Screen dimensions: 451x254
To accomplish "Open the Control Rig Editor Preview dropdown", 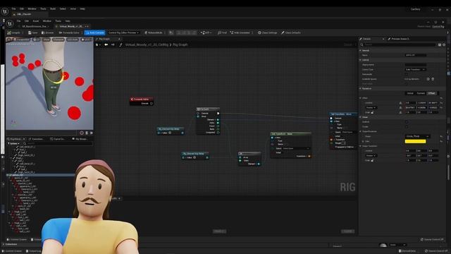I will 124,33.
